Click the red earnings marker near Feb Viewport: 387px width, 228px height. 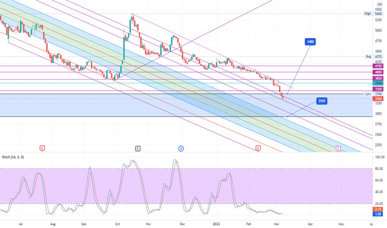pyautogui.click(x=258, y=148)
